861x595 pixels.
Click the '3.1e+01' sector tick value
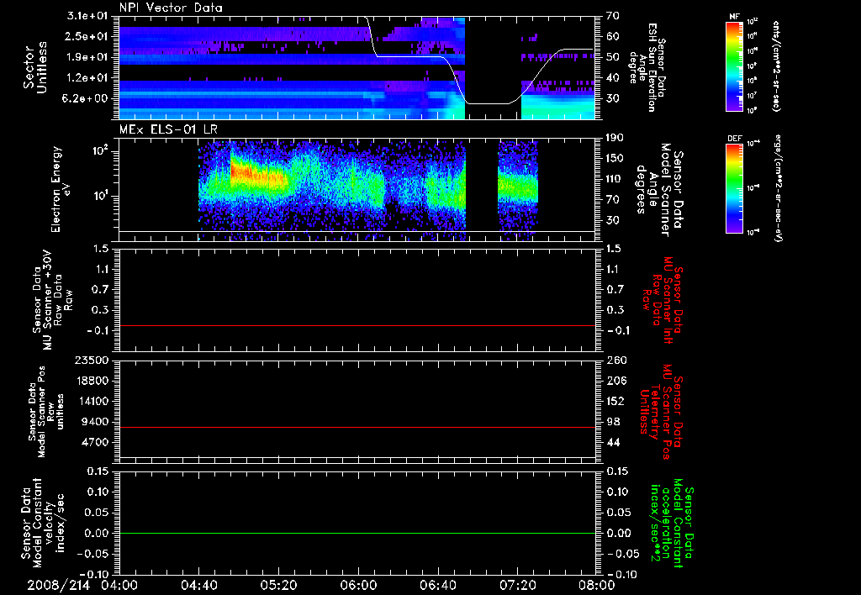point(87,16)
